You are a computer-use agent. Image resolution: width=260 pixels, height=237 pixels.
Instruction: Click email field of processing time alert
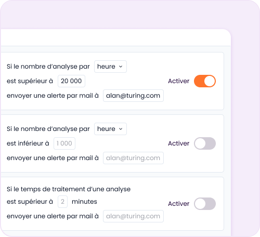coord(133,216)
